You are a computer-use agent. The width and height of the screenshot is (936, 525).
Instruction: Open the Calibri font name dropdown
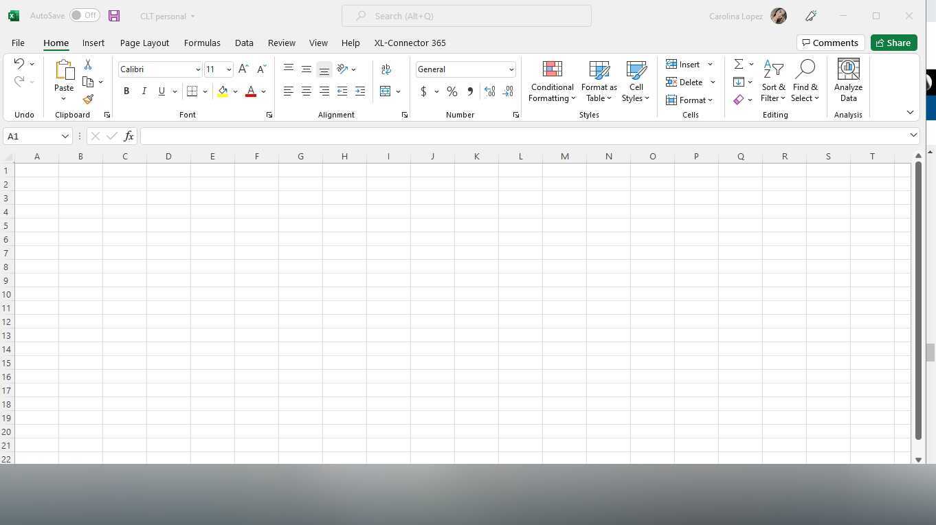(198, 69)
